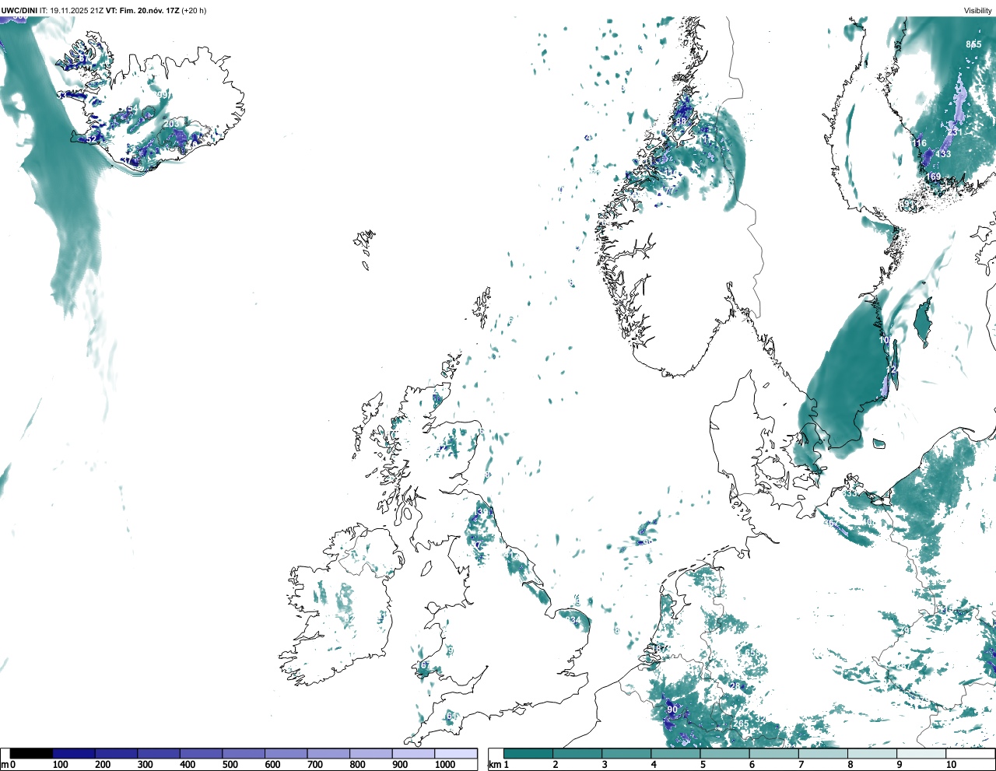Select the 9–10 km palest legend swatch
This screenshot has height=771, width=996.
pos(923,753)
